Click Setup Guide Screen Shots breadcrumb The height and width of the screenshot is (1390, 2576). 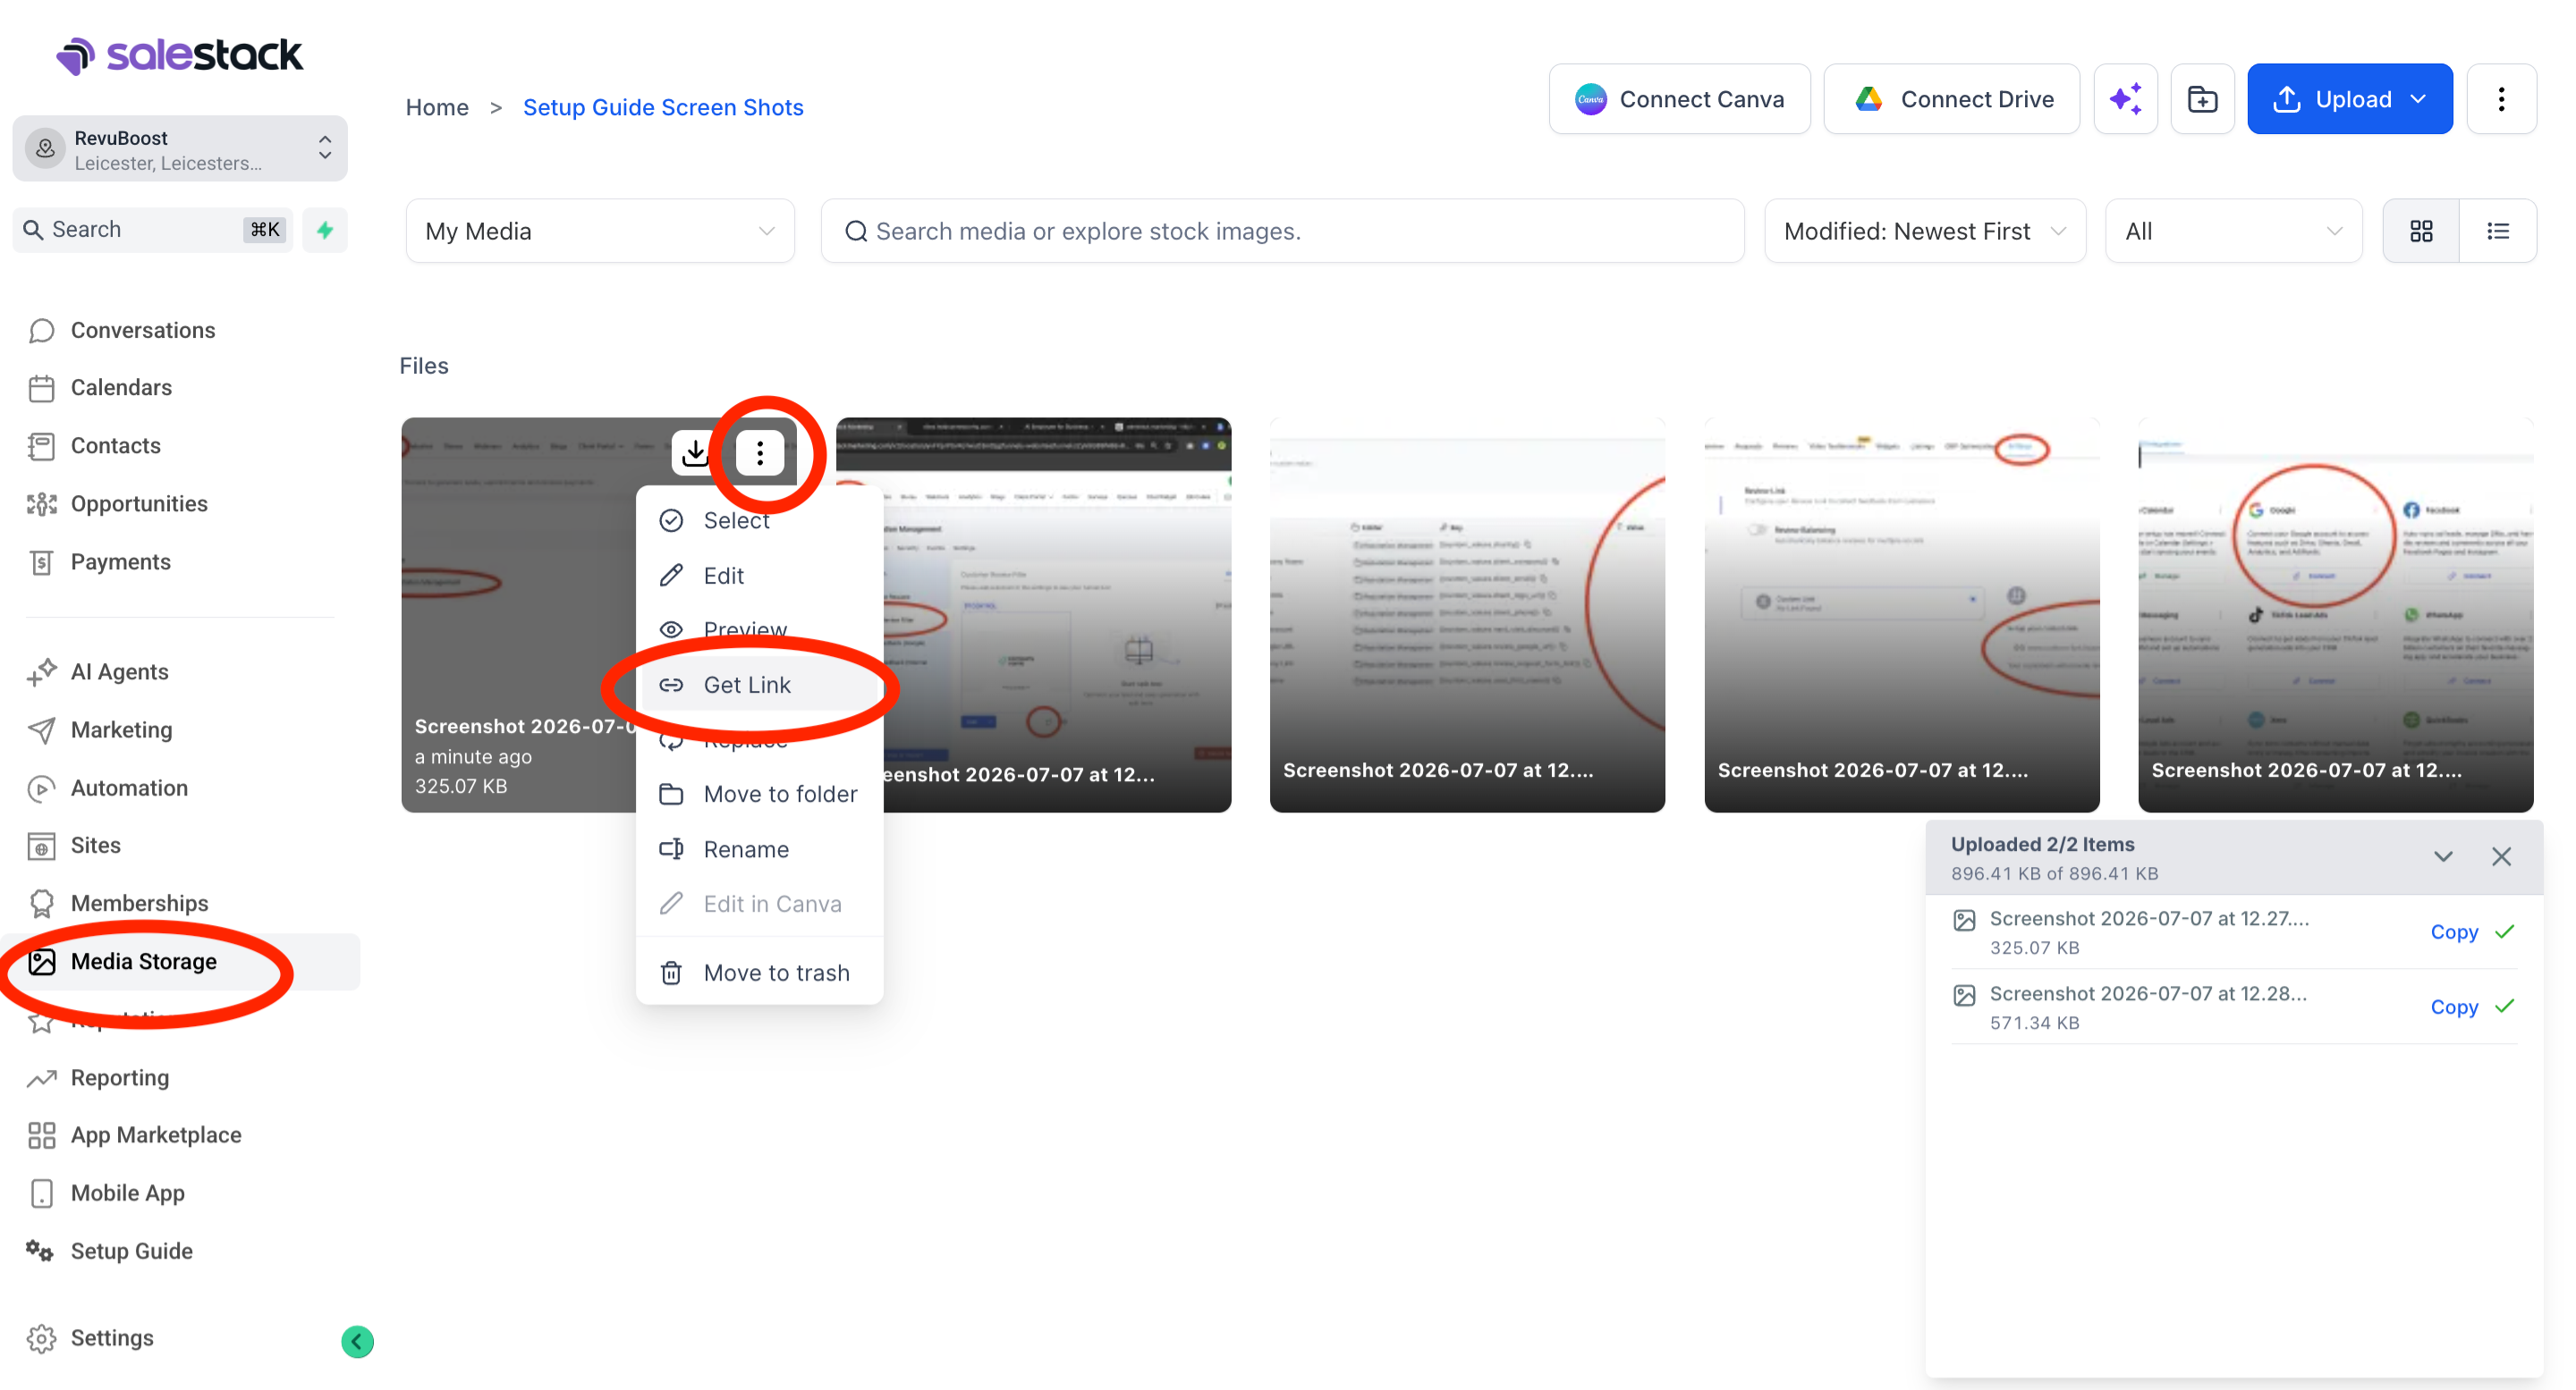(662, 107)
